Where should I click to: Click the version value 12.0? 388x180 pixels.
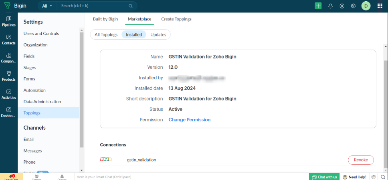coord(173,67)
